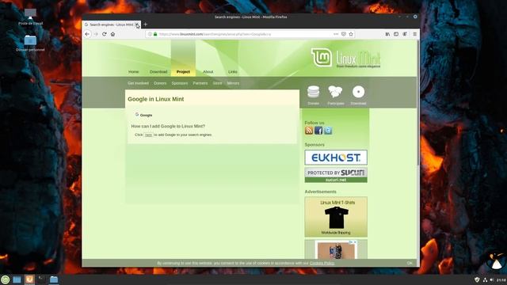Go back with the browser back arrow
Screen dimensions: 507x285
tap(87, 34)
